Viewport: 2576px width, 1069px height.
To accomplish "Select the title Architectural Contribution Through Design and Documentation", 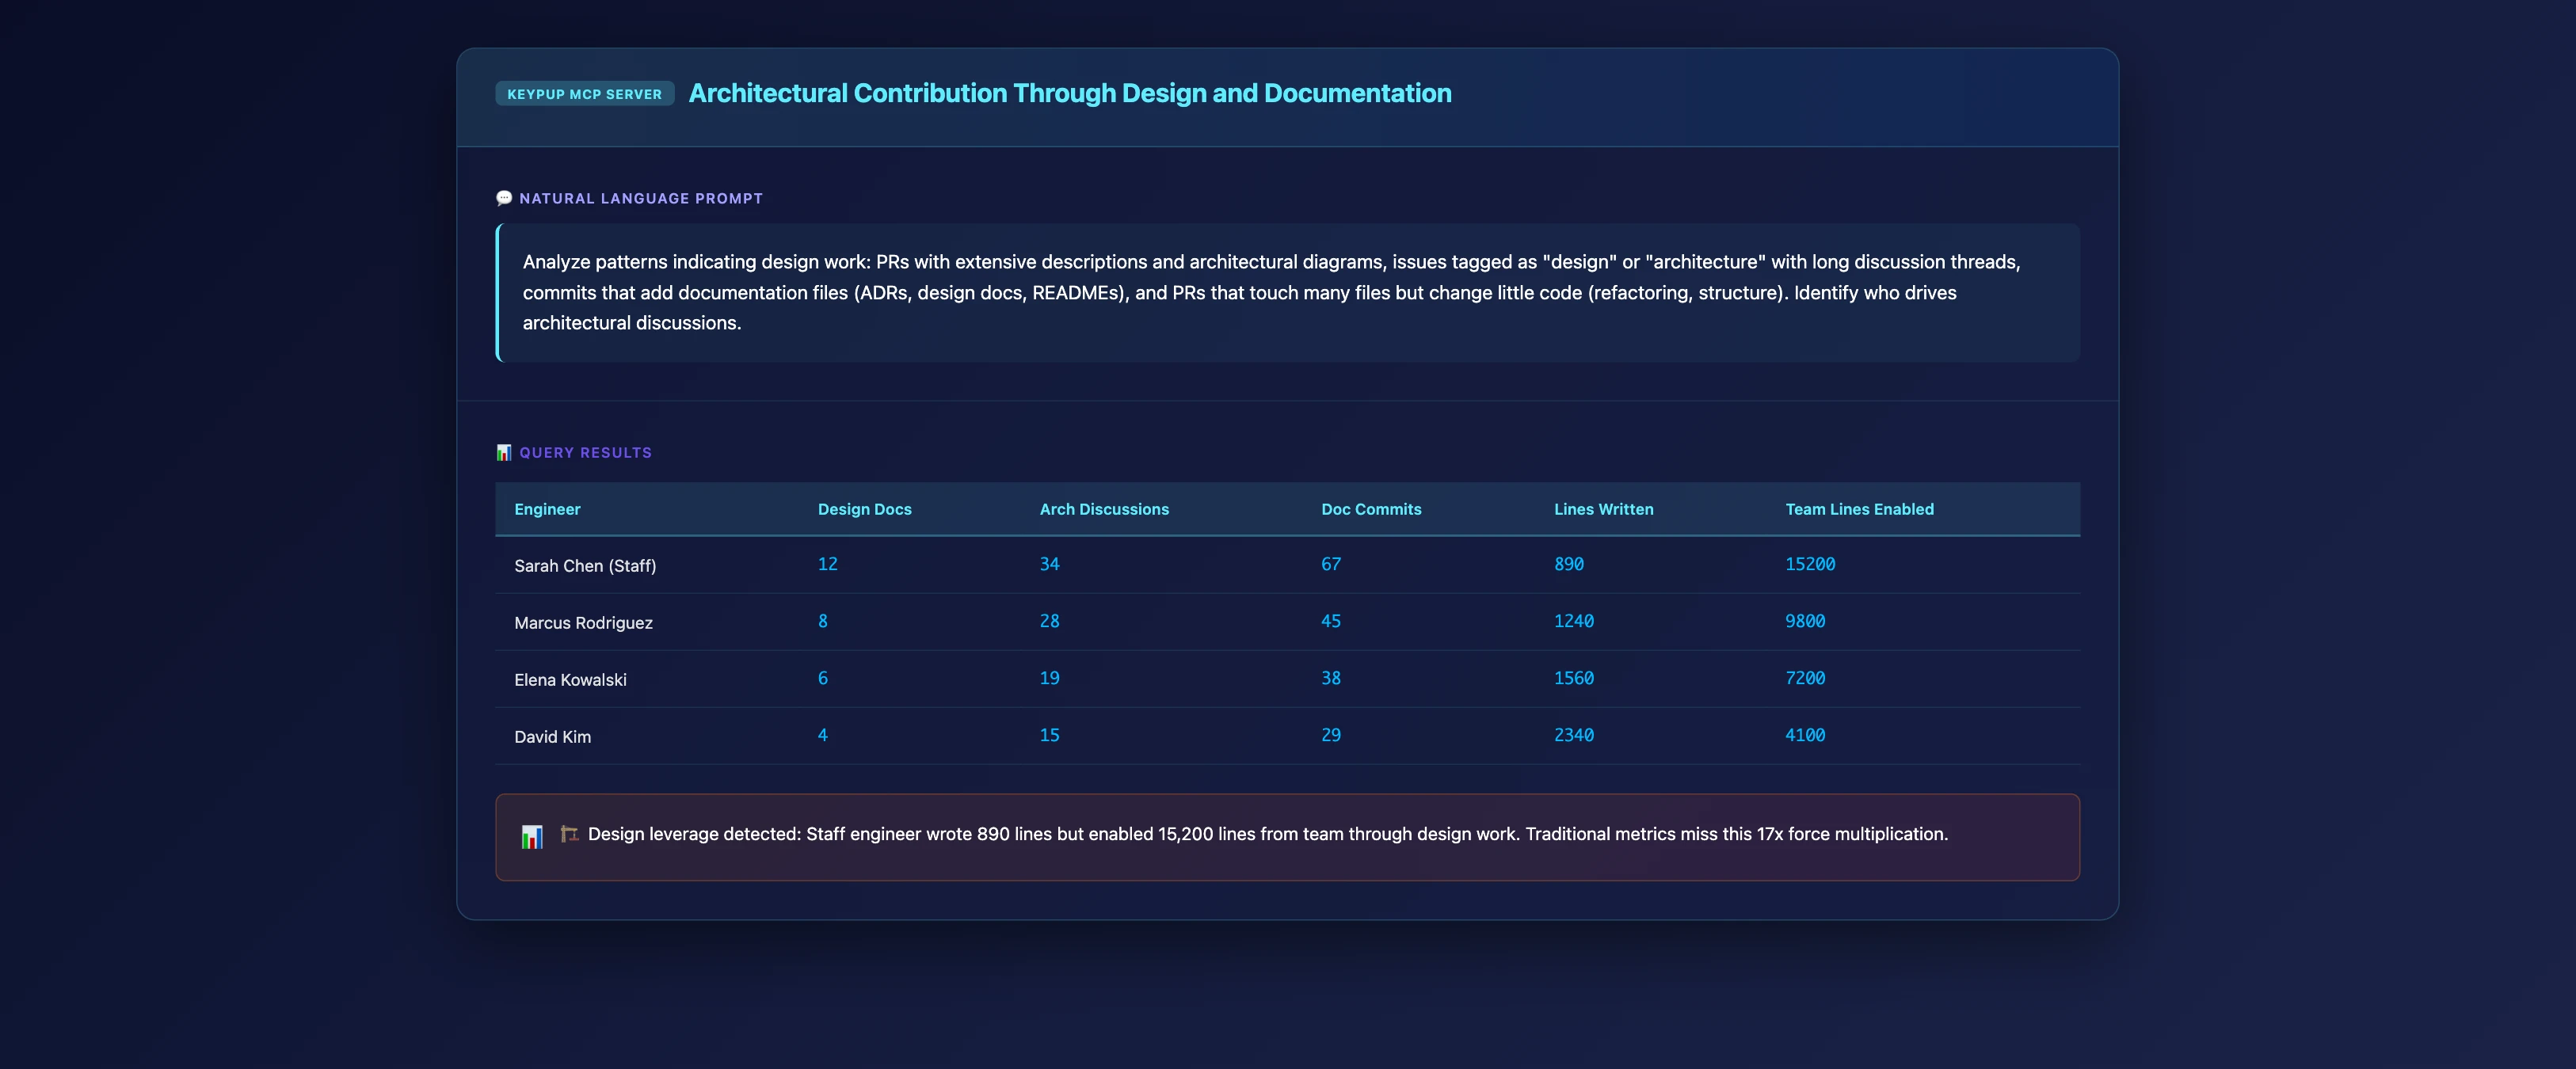I will click(x=1070, y=93).
